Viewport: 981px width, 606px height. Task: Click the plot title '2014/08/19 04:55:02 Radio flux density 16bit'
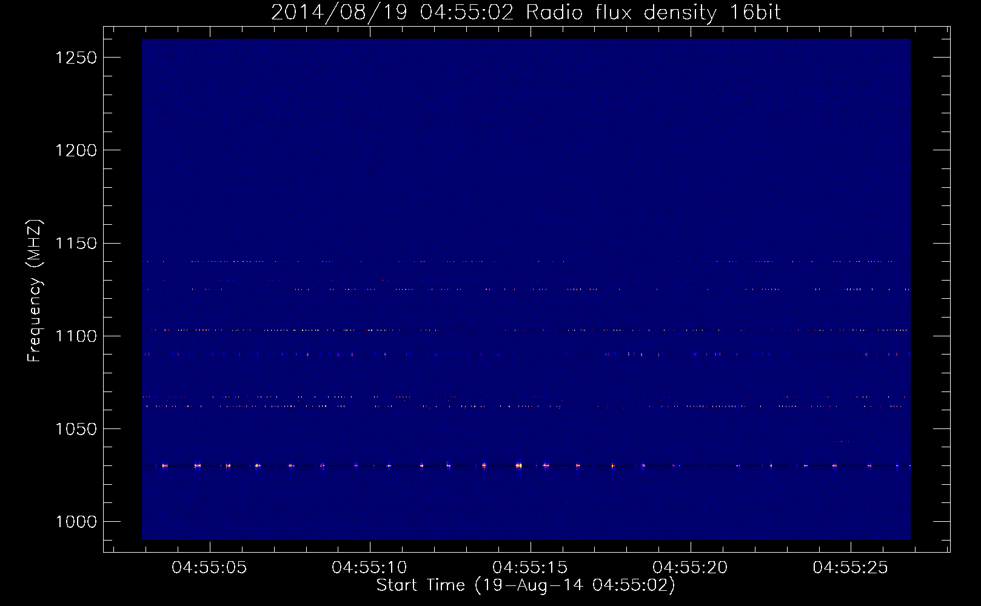(526, 12)
